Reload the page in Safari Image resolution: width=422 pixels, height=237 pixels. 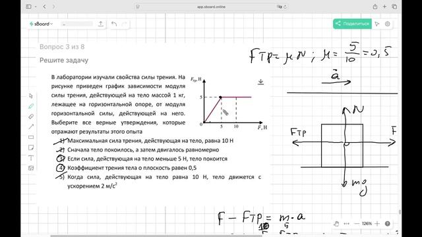285,7
